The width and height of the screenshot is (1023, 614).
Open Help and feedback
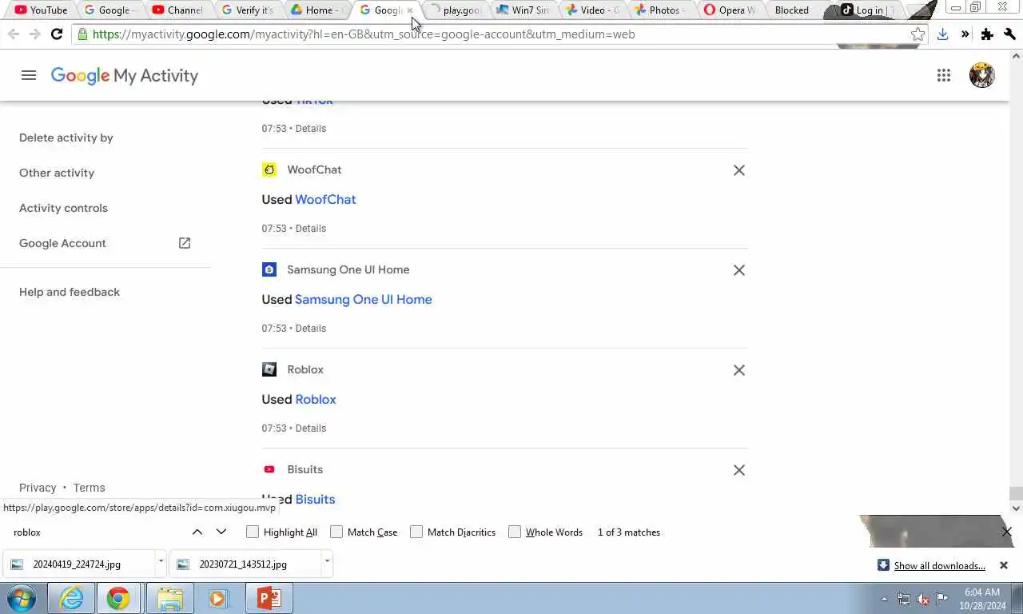[70, 292]
